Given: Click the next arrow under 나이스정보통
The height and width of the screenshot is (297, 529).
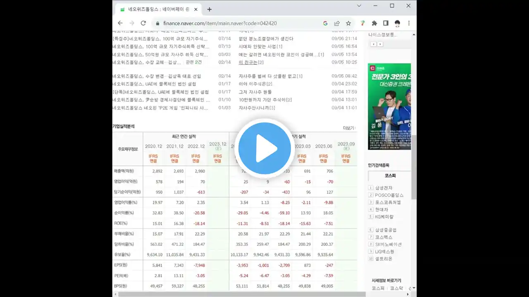Looking at the screenshot, I should coord(380,44).
